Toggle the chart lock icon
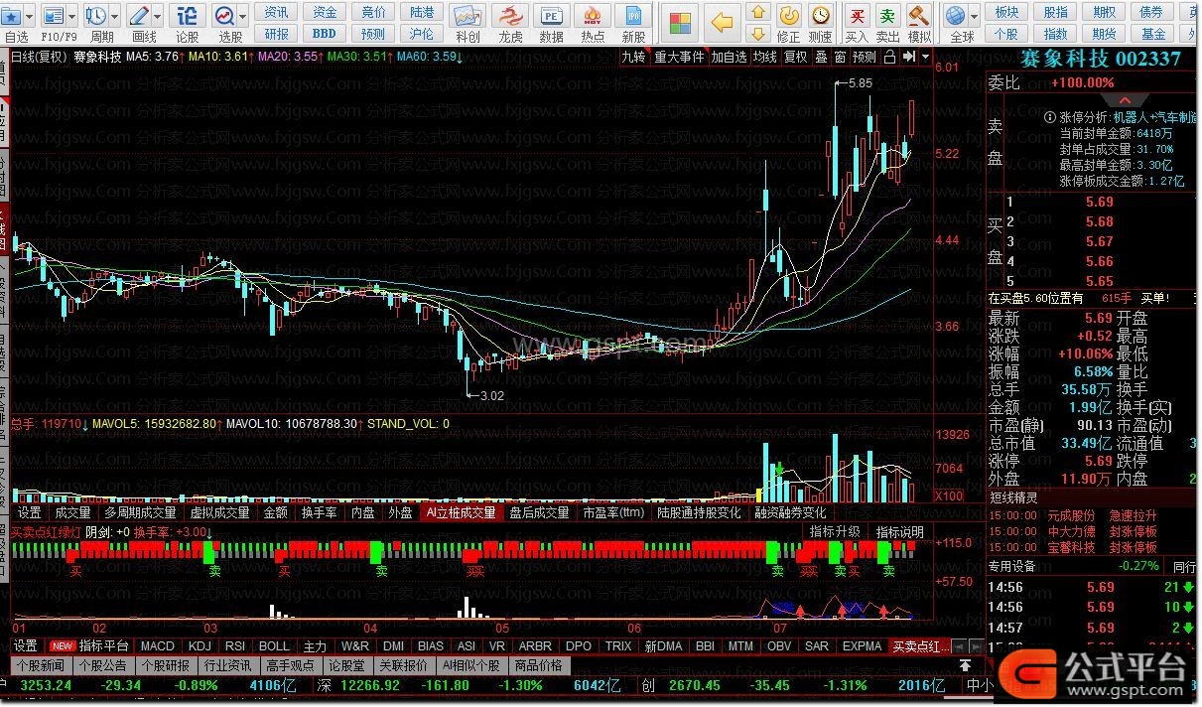The height and width of the screenshot is (707, 1202). point(890,57)
